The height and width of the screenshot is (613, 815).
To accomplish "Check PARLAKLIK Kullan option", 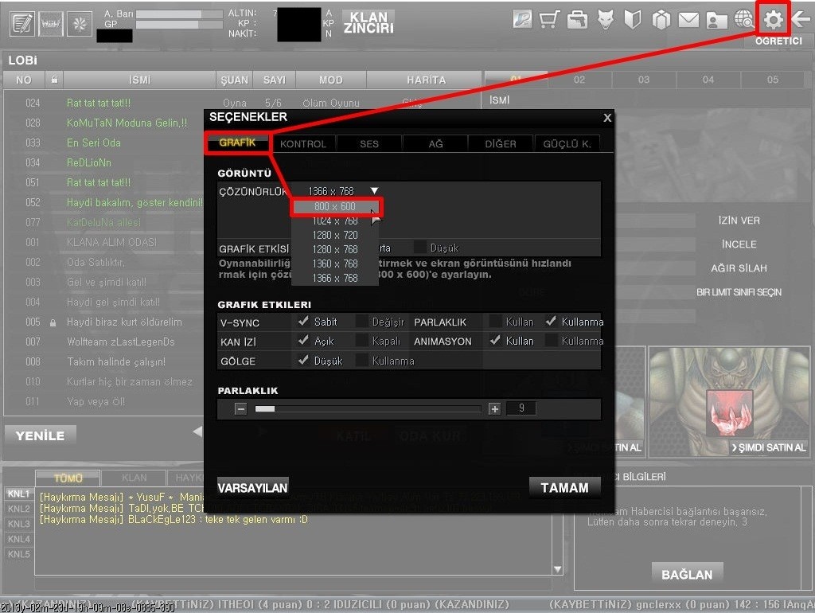I will point(495,322).
